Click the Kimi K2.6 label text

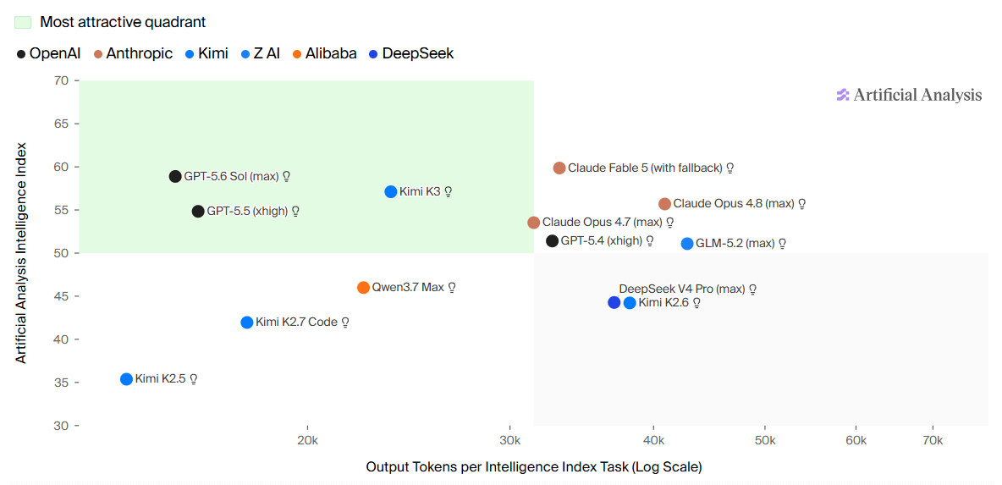663,303
